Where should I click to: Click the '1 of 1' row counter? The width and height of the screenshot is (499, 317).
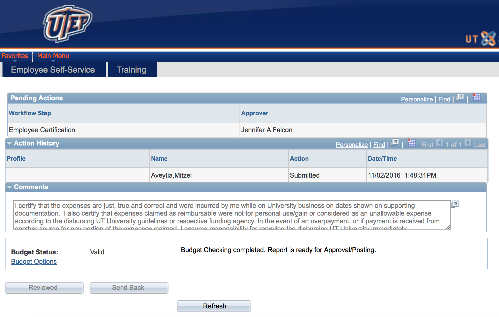tap(453, 145)
